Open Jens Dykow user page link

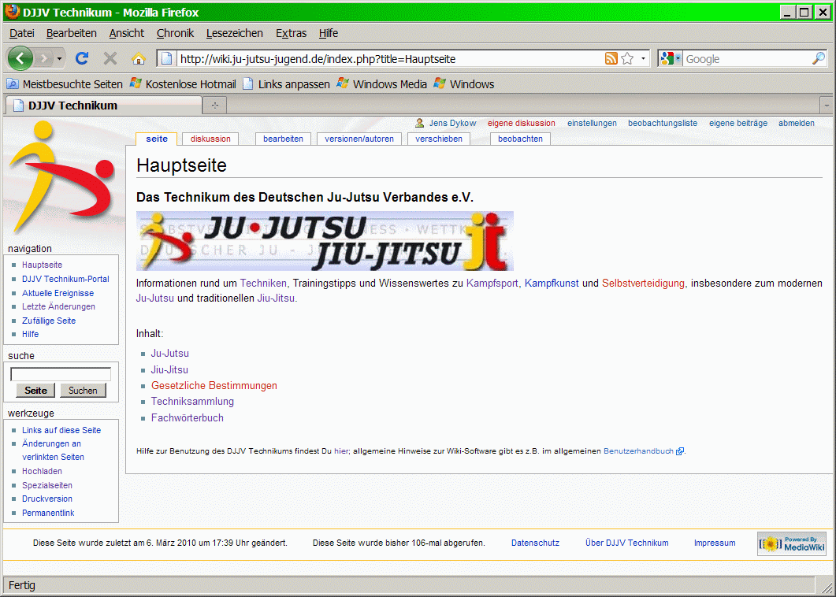(x=452, y=123)
